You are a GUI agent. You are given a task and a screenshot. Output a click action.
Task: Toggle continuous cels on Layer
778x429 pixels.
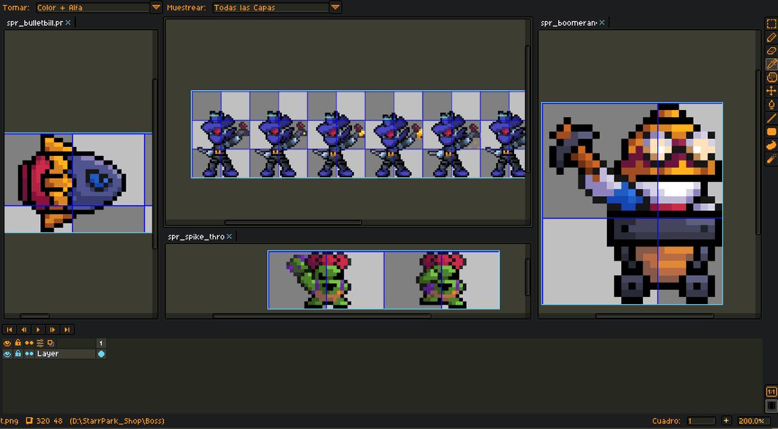click(29, 354)
